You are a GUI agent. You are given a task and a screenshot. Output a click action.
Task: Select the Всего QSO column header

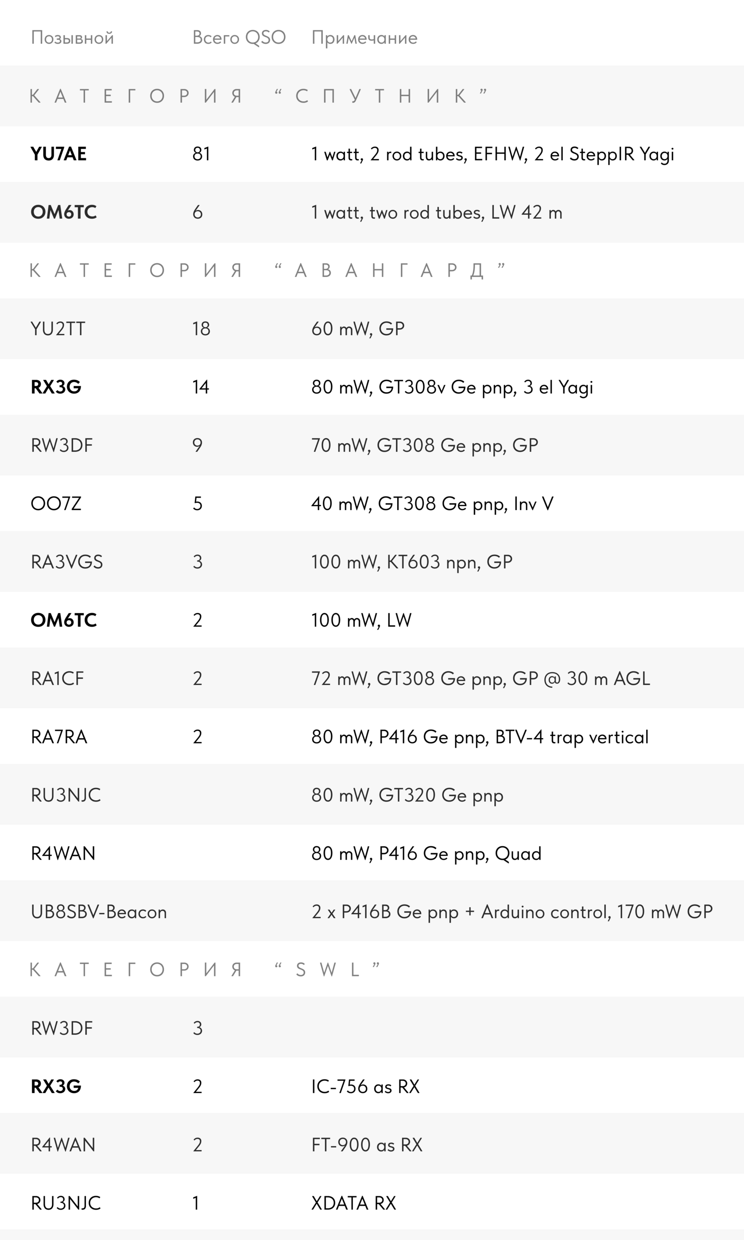point(239,38)
